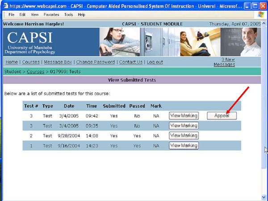268x201 pixels.
Task: Click the Passed column header
Action: [x=137, y=106]
